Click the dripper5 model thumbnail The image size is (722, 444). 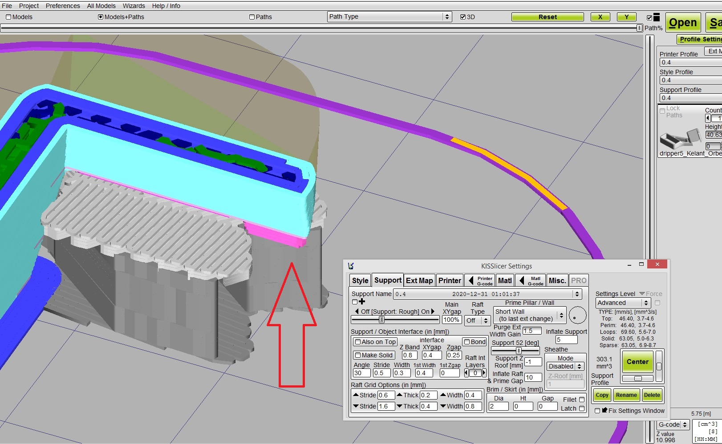pos(680,139)
